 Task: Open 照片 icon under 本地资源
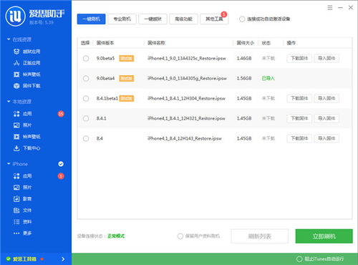coord(16,125)
